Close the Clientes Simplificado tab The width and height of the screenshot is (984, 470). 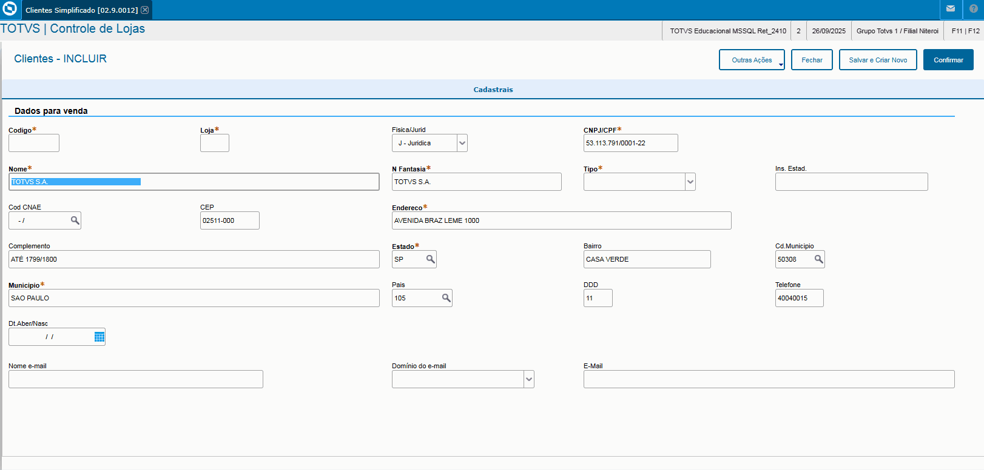(145, 10)
